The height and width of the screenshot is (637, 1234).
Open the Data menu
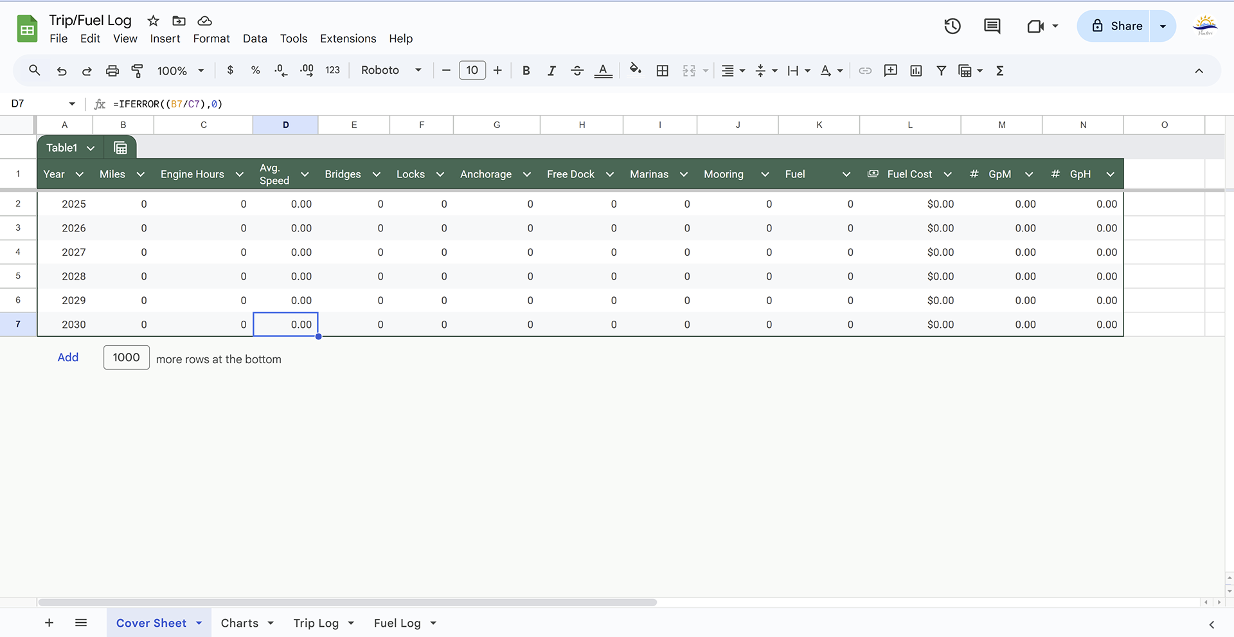pyautogui.click(x=255, y=39)
